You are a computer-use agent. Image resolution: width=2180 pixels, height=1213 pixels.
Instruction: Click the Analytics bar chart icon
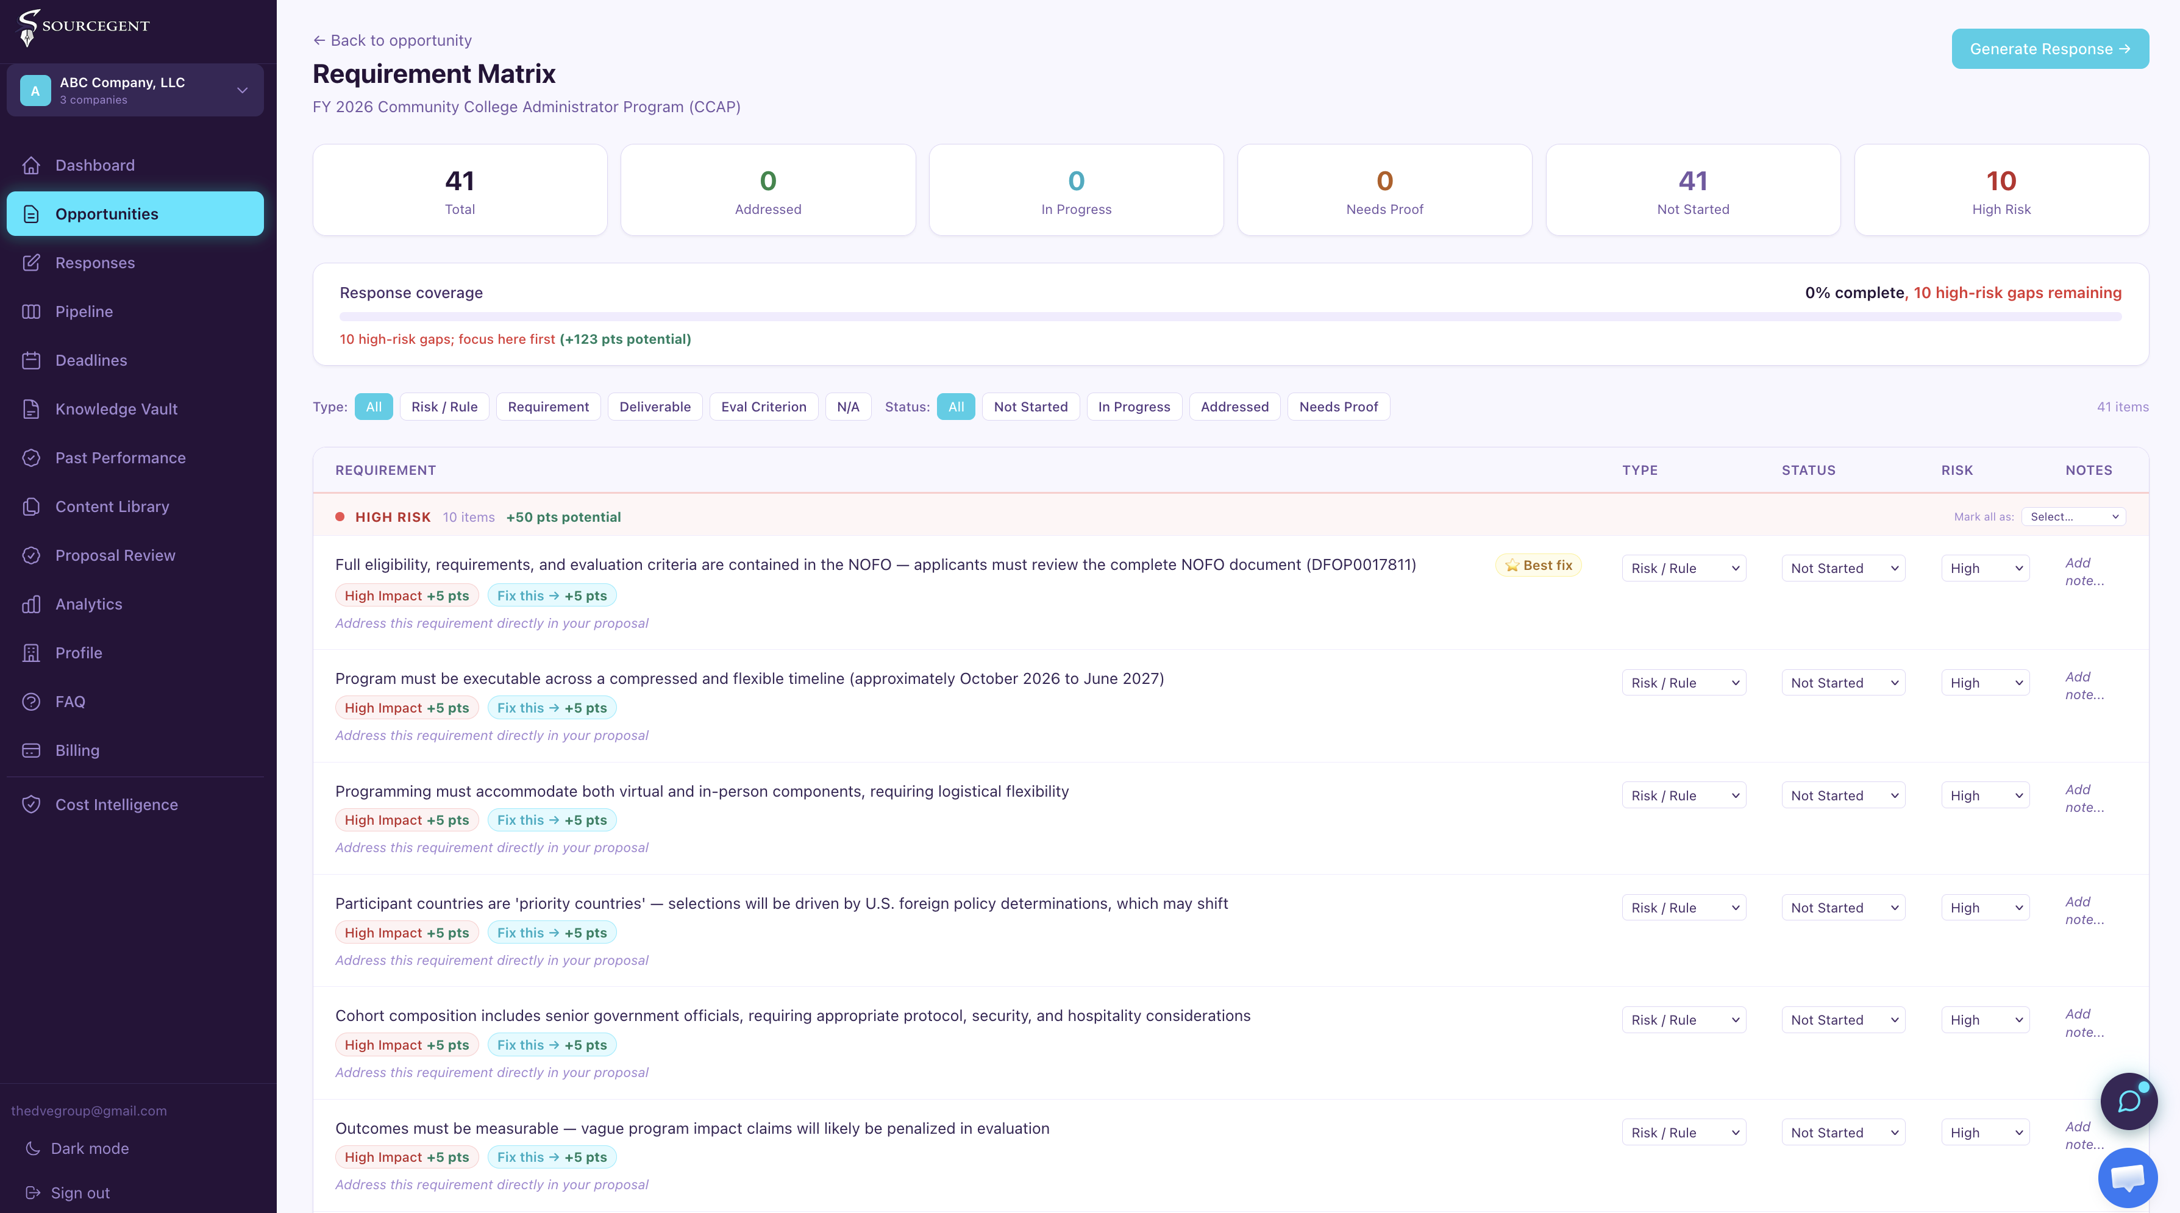[31, 604]
